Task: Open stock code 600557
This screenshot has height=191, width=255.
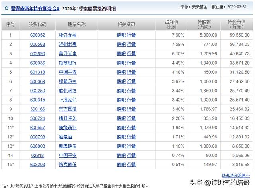Action: click(x=37, y=128)
